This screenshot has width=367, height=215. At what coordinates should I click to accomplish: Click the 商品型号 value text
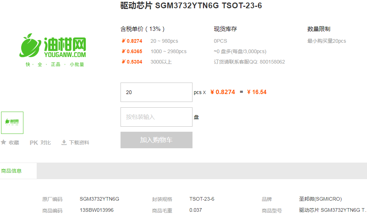click(333, 210)
